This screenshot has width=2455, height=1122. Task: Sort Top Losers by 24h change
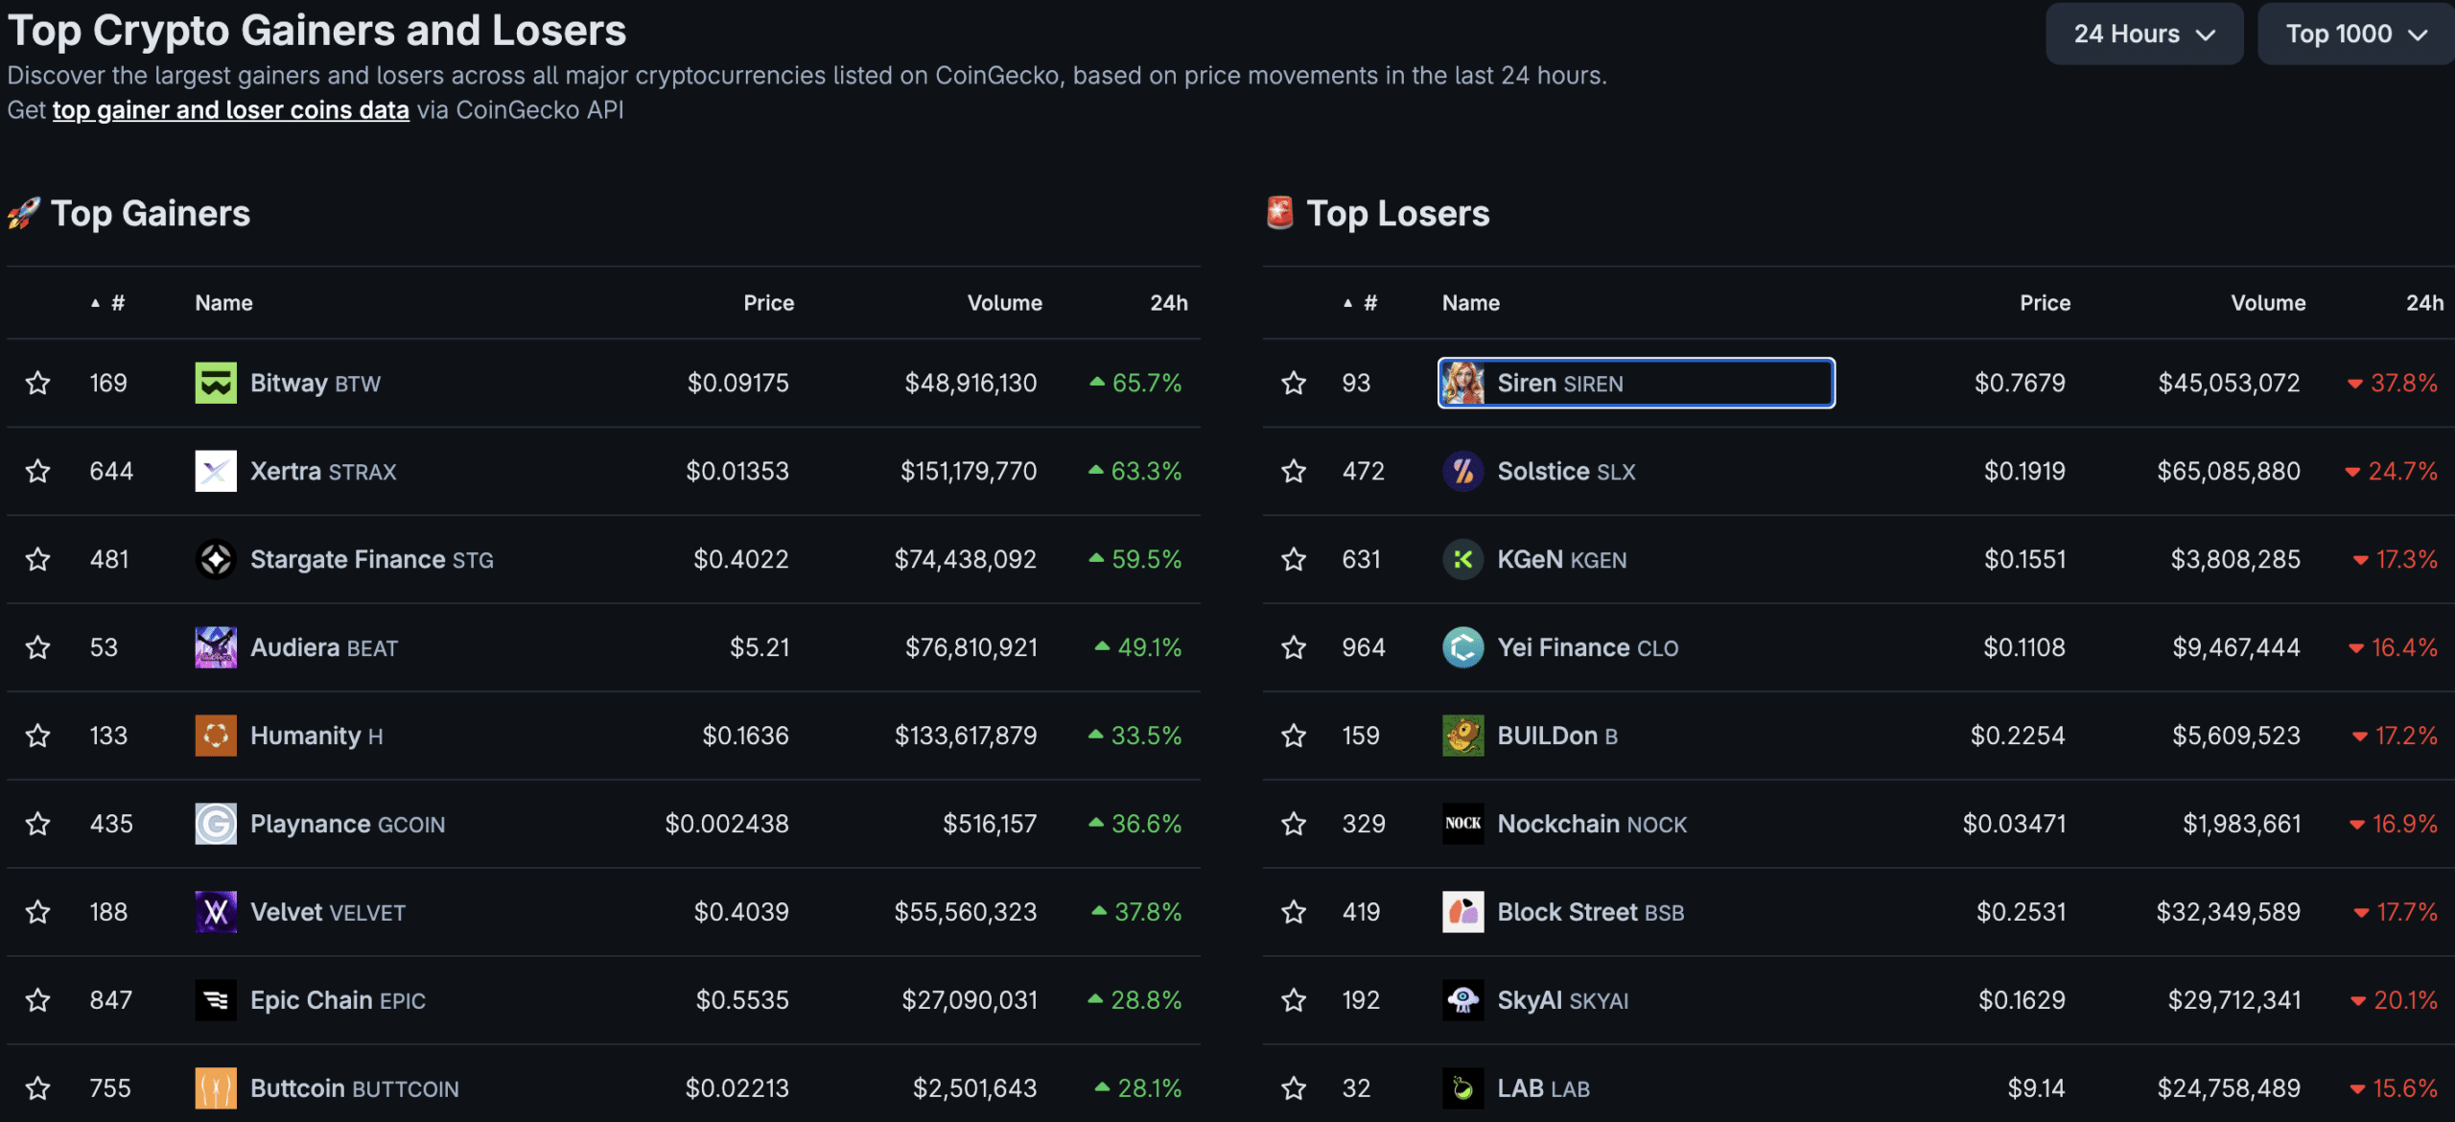pyautogui.click(x=2424, y=303)
